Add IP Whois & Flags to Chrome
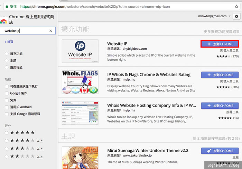Screen dimensions: 242x169 [x=220, y=75]
